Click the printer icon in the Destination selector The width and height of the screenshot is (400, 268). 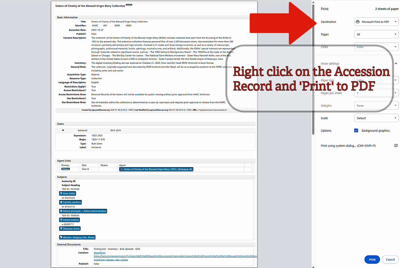(x=357, y=22)
